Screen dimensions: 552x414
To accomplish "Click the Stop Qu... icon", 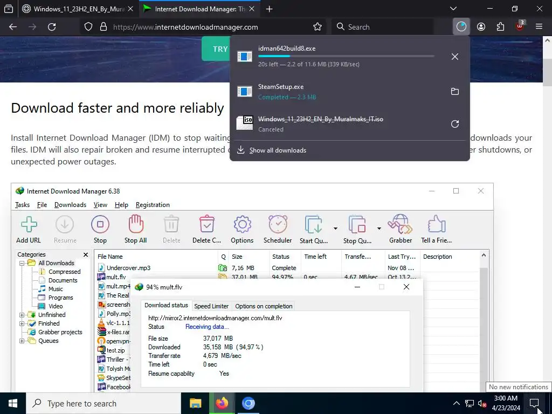I will pyautogui.click(x=357, y=229).
